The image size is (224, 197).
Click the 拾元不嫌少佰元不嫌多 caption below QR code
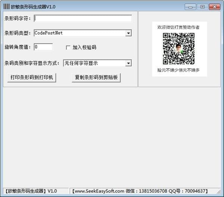pyautogui.click(x=178, y=70)
